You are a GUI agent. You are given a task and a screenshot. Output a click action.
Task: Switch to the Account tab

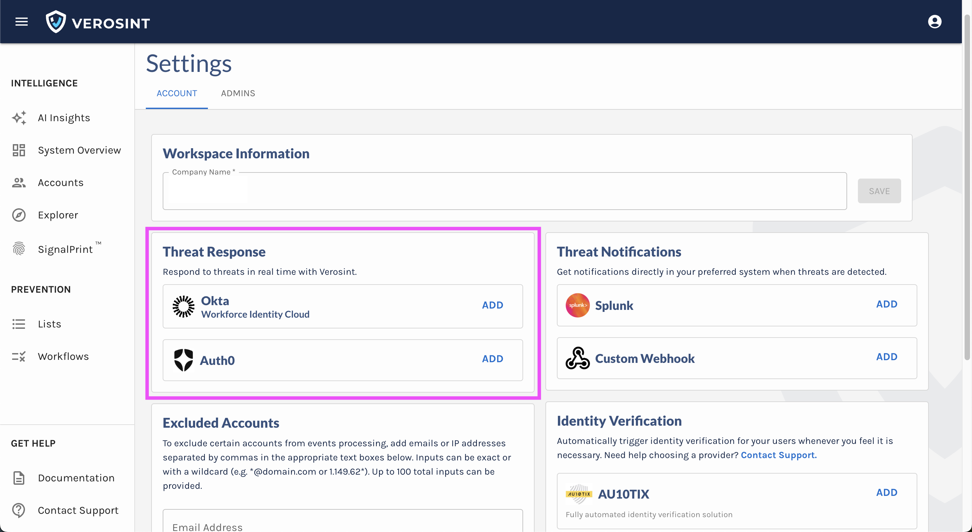point(177,93)
